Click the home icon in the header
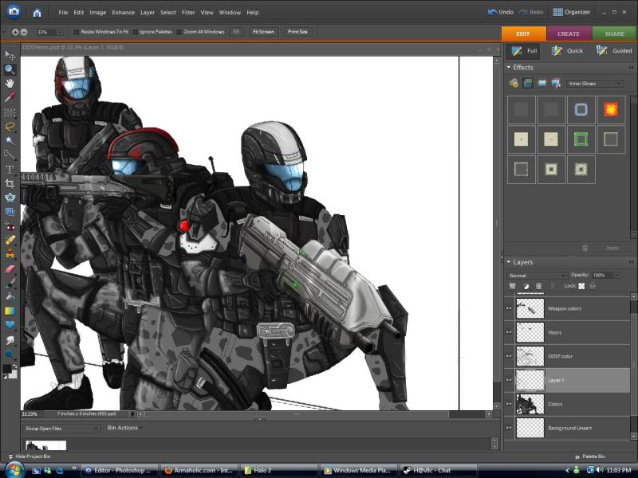The height and width of the screenshot is (478, 638). click(x=37, y=13)
